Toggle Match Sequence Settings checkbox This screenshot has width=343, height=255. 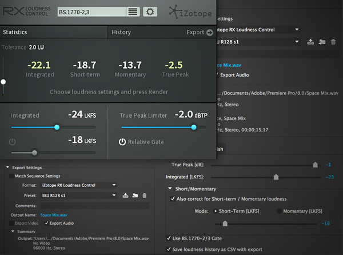11,176
